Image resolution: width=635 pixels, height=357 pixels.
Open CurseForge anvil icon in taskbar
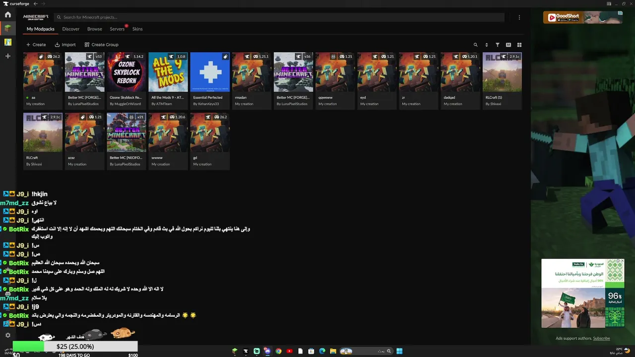pyautogui.click(x=246, y=351)
